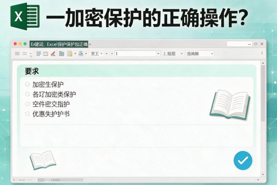277x185 pixels.
Task: Click the green macOS zoom dot
Action: click(x=25, y=44)
